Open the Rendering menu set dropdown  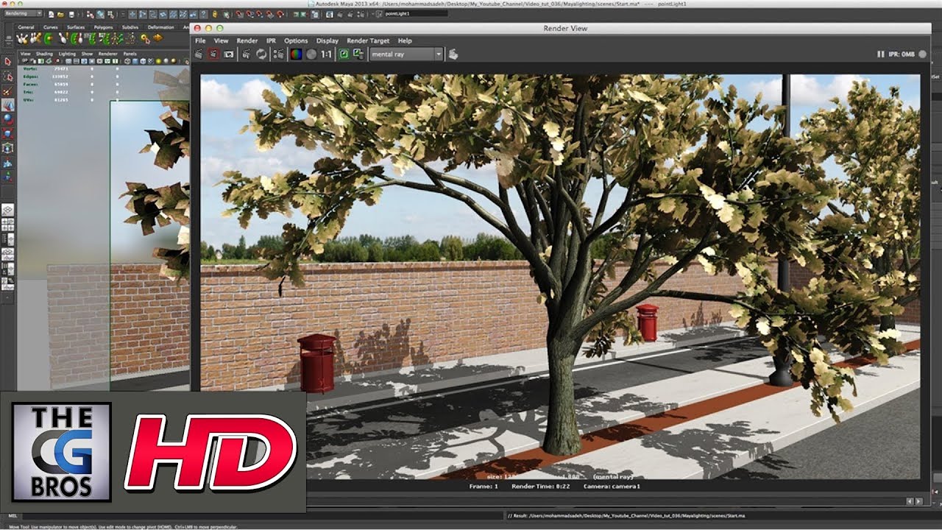pyautogui.click(x=24, y=13)
